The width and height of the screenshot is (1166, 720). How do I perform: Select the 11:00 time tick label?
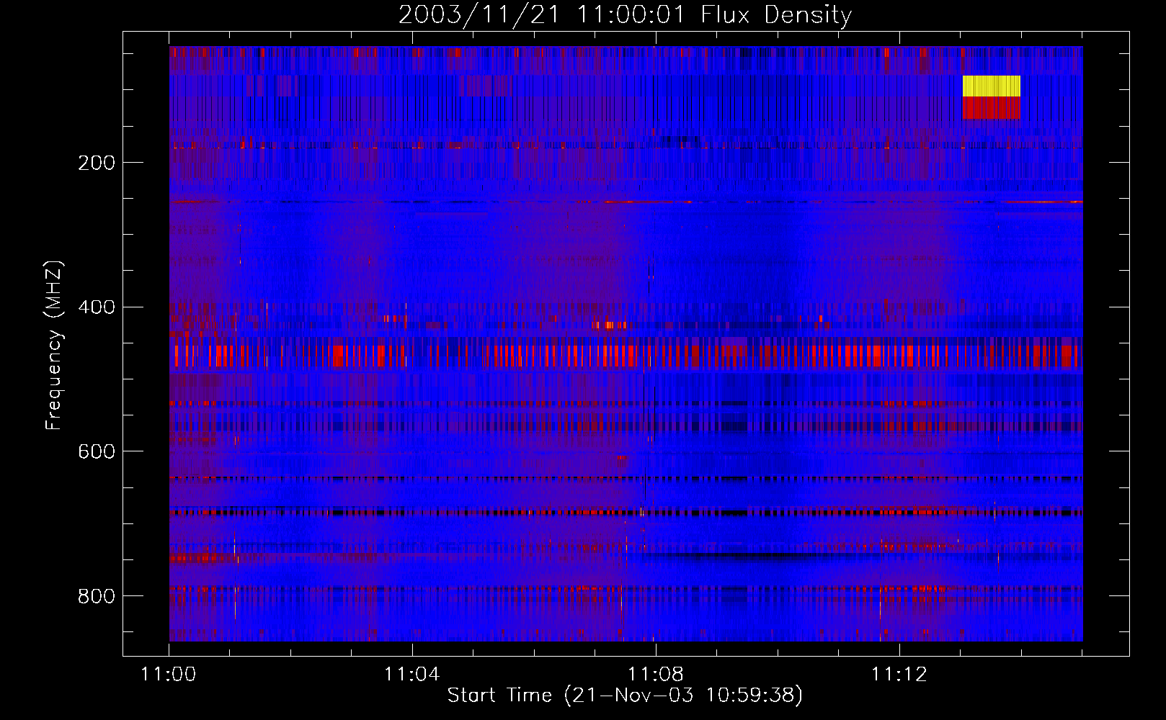[169, 675]
